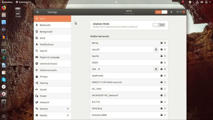Click the Sound speaker icon in sidebar

coord(37,89)
